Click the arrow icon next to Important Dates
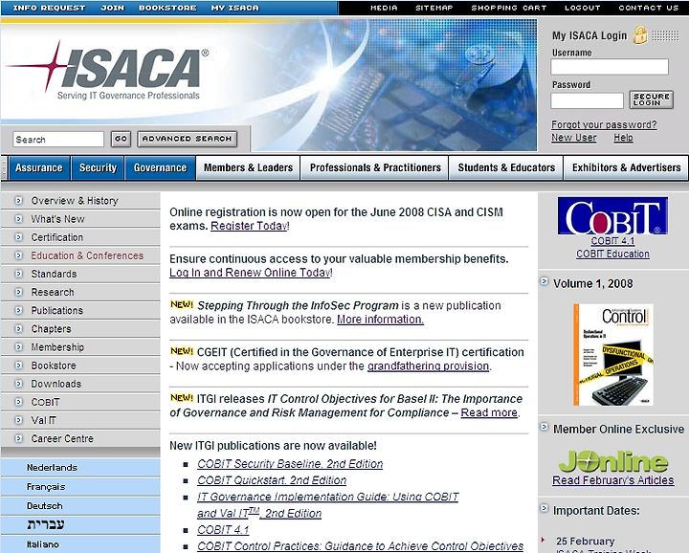 [x=544, y=509]
